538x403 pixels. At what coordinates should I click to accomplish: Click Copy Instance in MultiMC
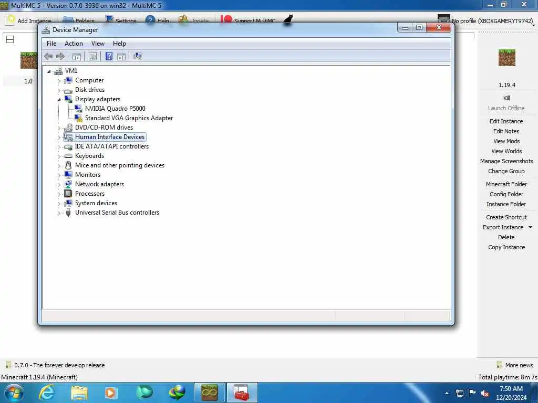coord(506,247)
